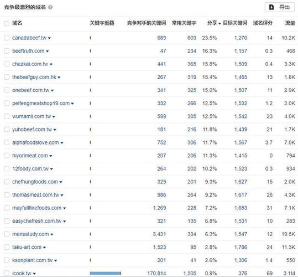Click share value 16.3% for beeftruth.com
Viewport: 298px width, 277px height.
tap(210, 51)
